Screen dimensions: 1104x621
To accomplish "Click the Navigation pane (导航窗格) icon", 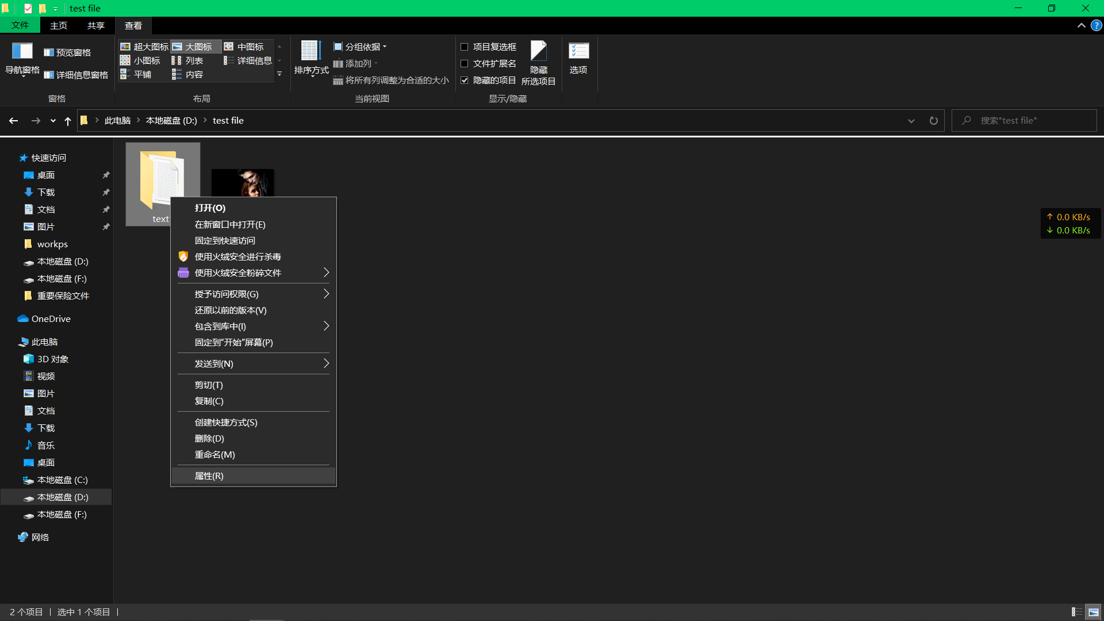I will pyautogui.click(x=22, y=52).
